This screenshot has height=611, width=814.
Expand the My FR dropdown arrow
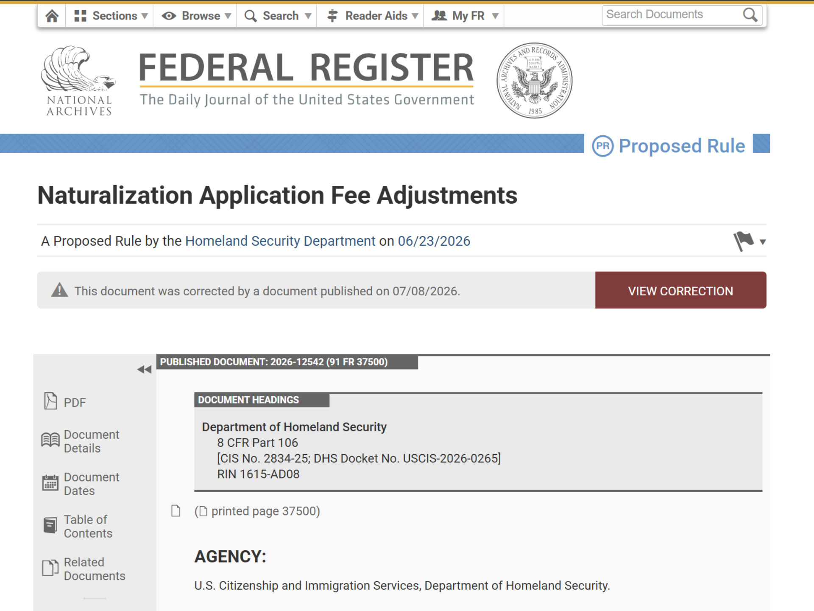tap(495, 16)
